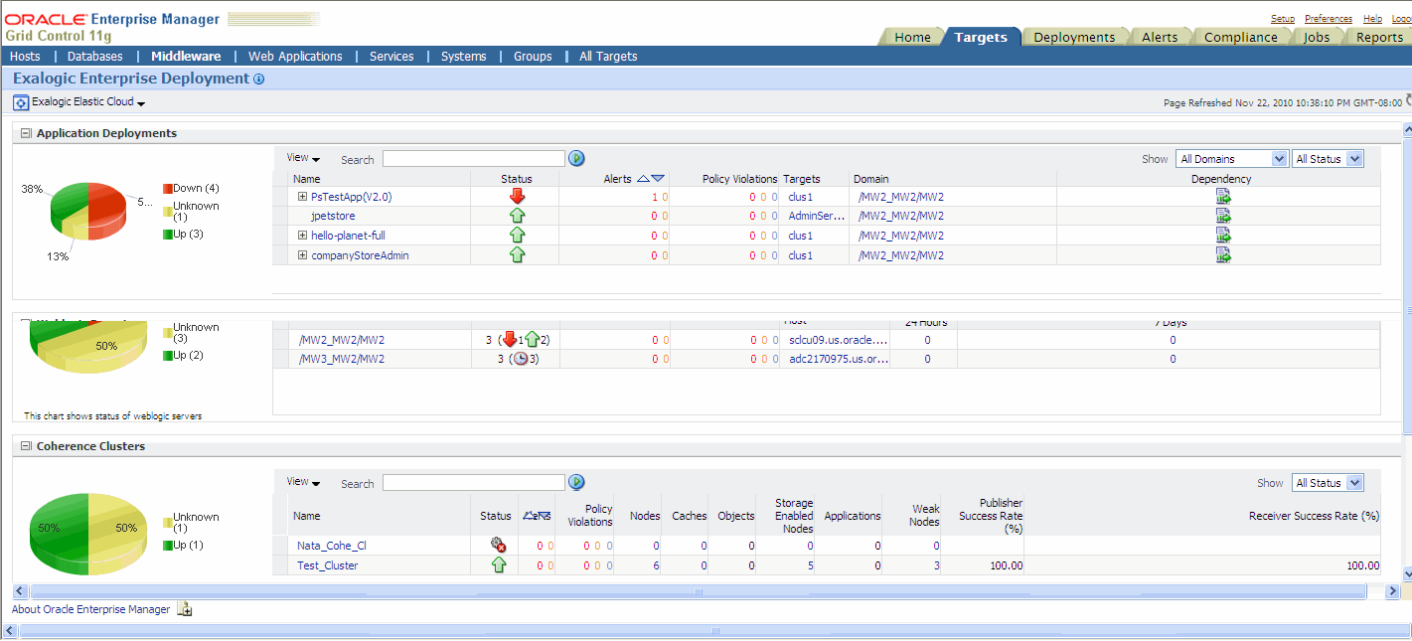Click the up status icon for companyStoreAdmin
The image size is (1412, 641).
517,255
